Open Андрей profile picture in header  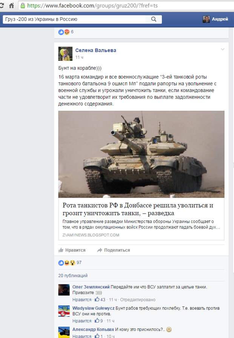pos(206,19)
